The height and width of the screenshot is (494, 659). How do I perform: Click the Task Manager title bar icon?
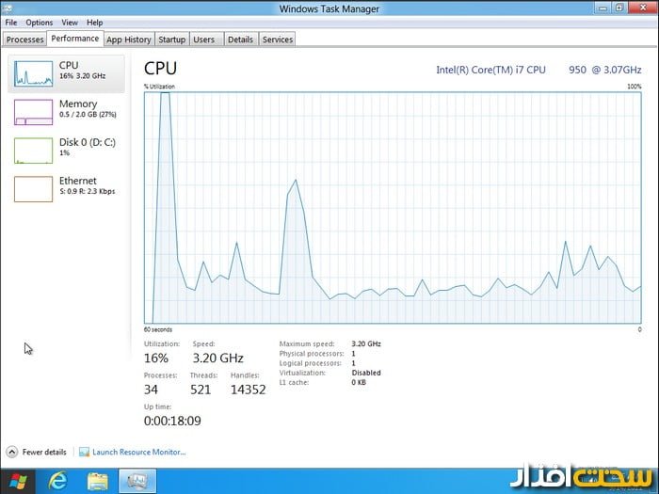click(x=7, y=8)
